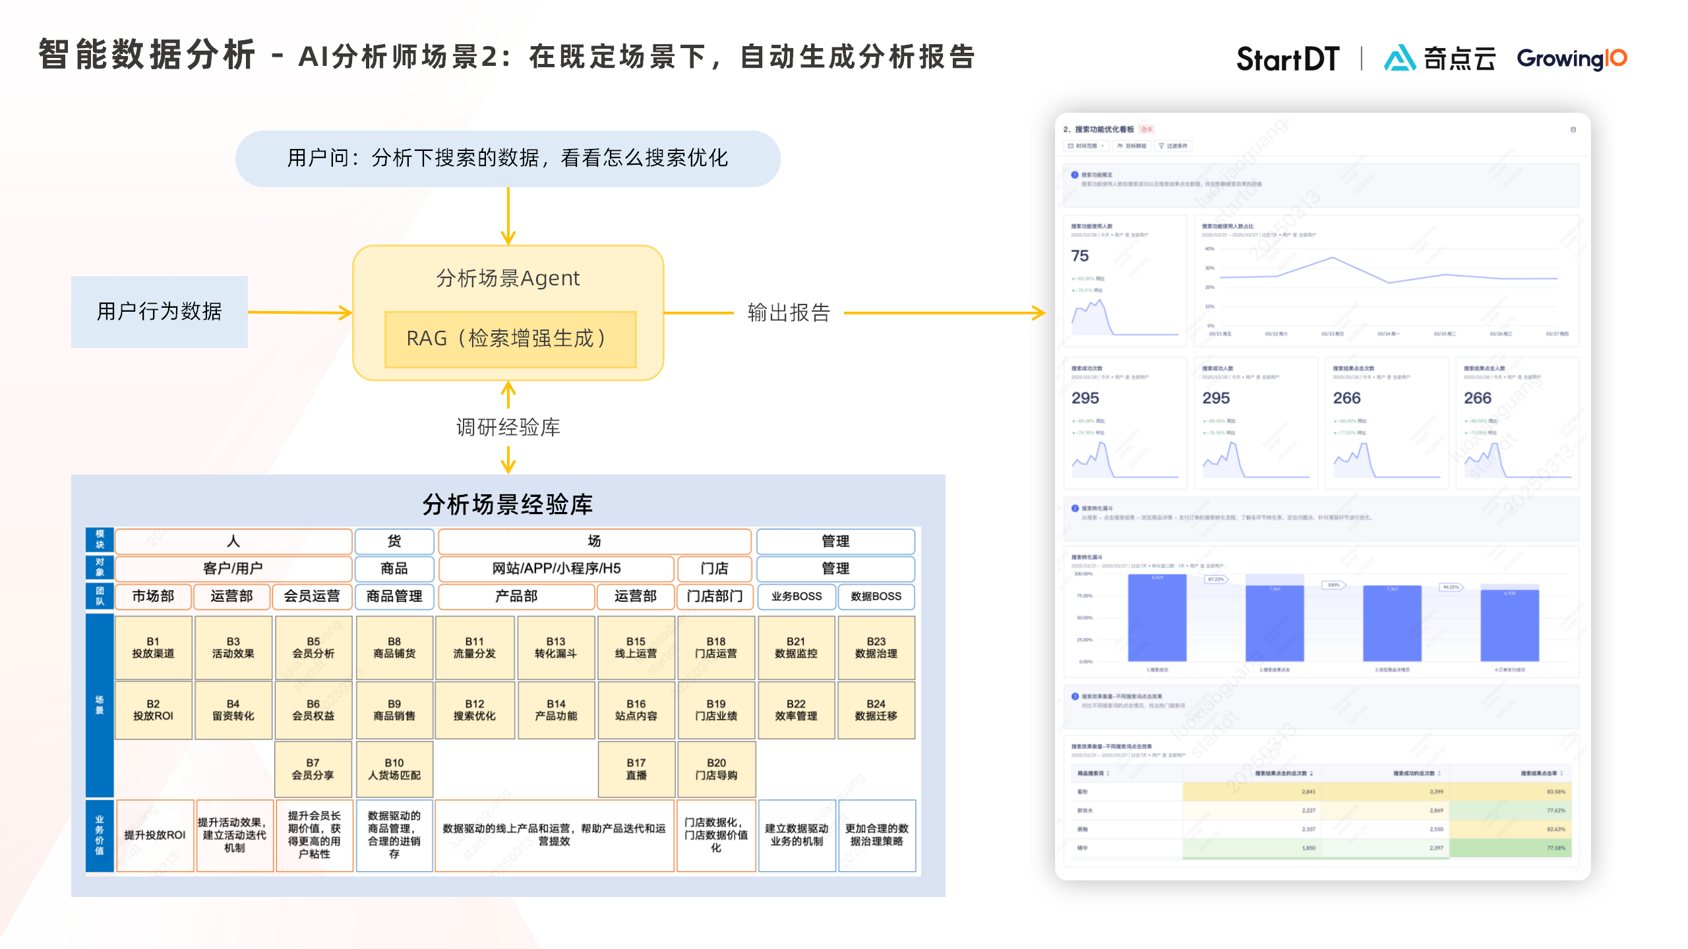Open the 时间范围 time range dropdown
Image resolution: width=1688 pixels, height=949 pixels.
point(1086,146)
